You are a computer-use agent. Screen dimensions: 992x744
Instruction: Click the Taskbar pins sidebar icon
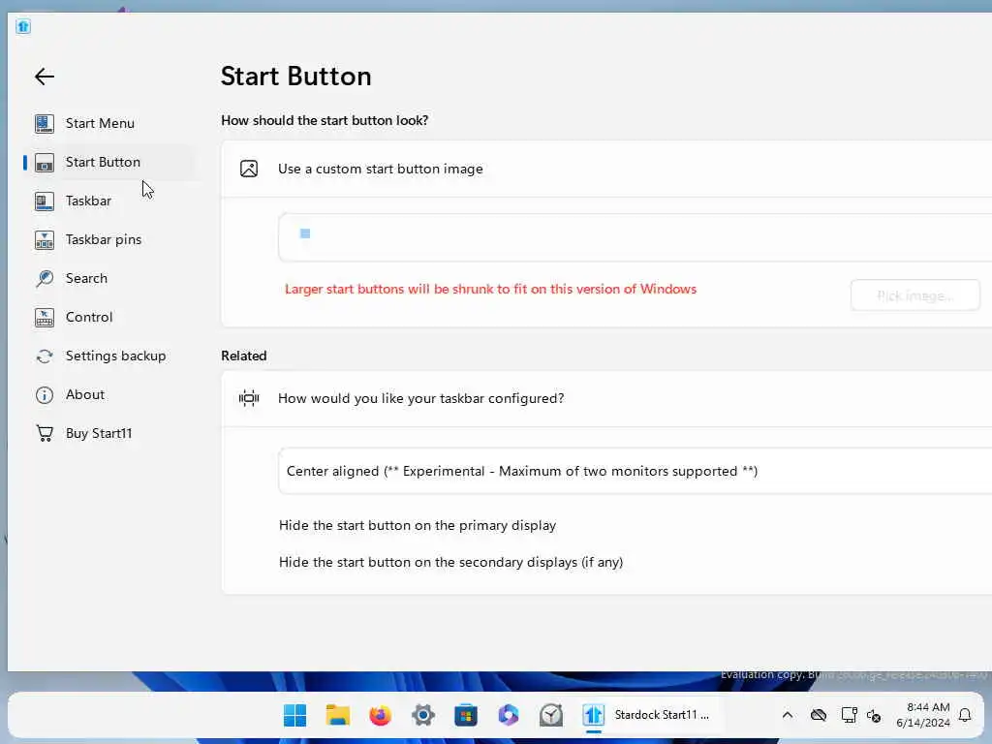[x=45, y=240]
